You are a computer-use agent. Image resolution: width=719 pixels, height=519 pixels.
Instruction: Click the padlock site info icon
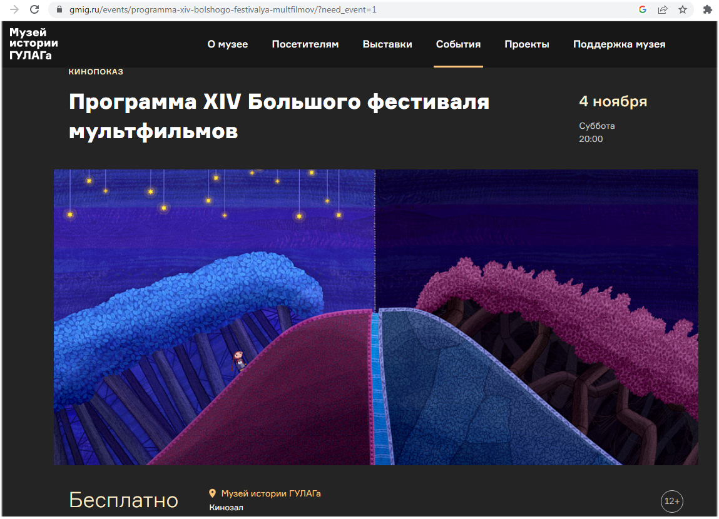pyautogui.click(x=59, y=9)
